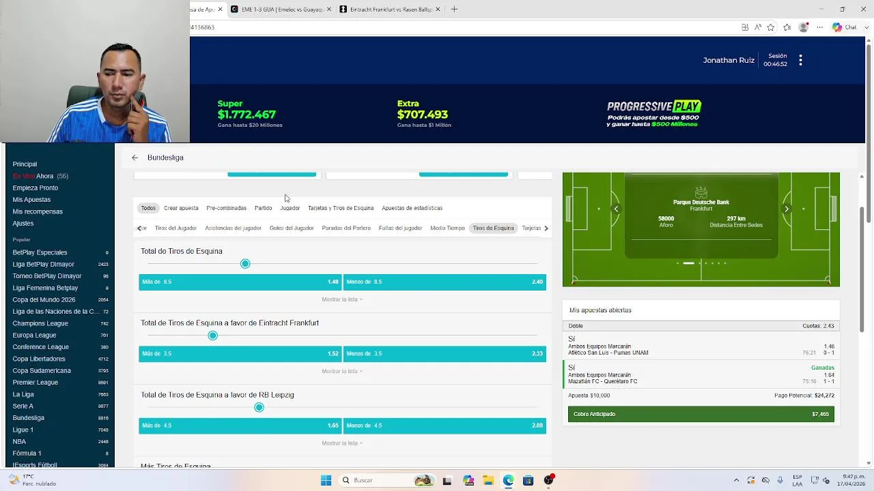The image size is (874, 491).
Task: Open Edge read aloud icon
Action: 758,27
